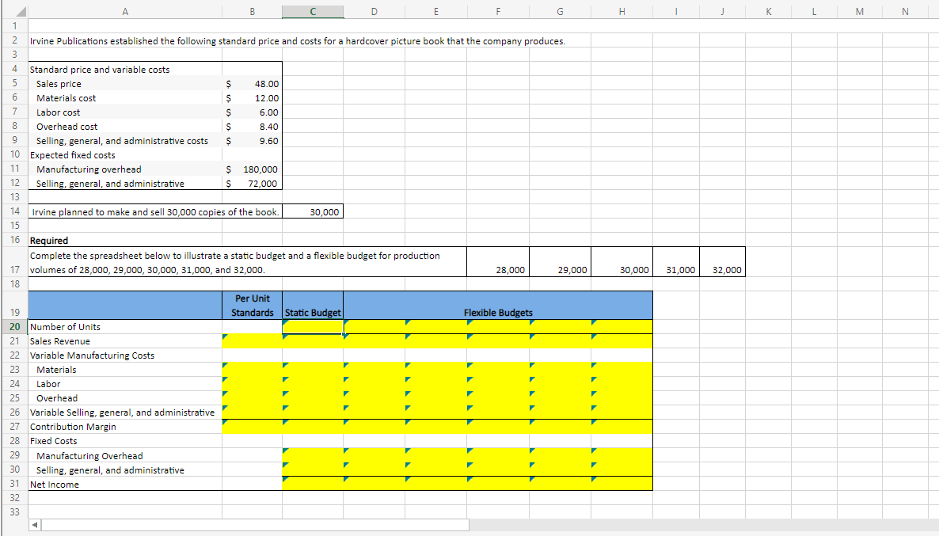Click the Fixed Costs label in row 28
Viewport: 939px width, 536px height.
(x=53, y=441)
